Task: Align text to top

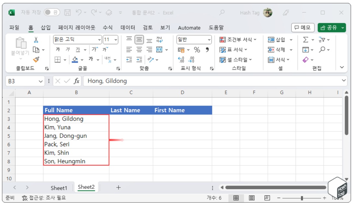Action: pos(129,39)
